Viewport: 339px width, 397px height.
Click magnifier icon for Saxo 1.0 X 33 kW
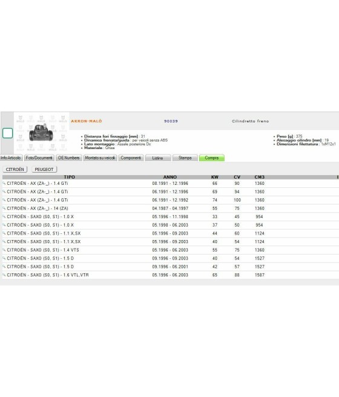click(4, 216)
